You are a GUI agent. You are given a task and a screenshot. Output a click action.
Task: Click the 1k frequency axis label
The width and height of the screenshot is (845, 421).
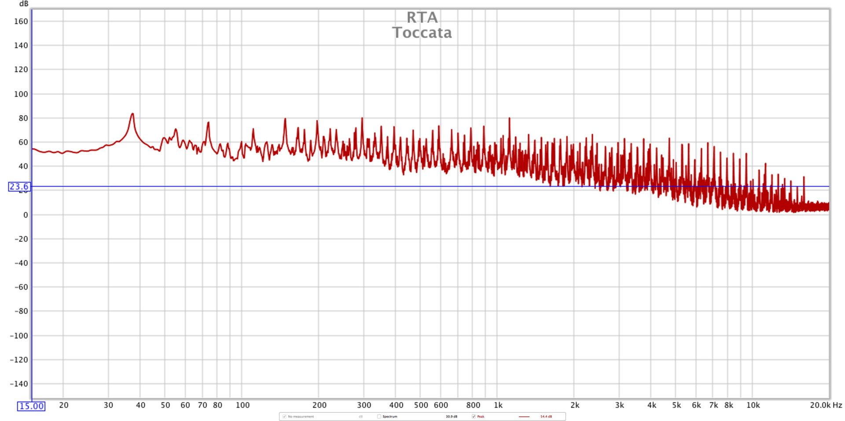coord(498,405)
